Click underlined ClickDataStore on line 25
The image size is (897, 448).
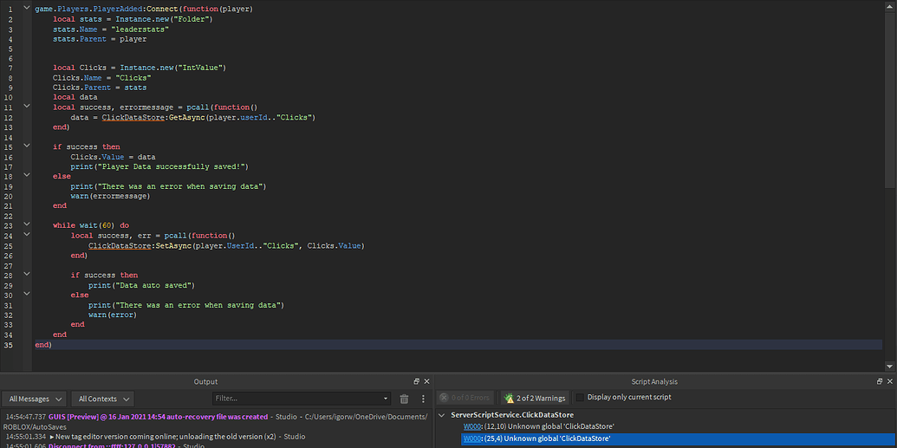point(120,245)
